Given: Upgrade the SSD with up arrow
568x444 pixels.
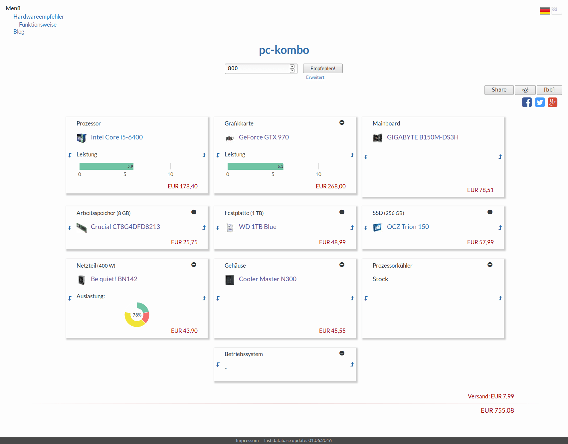Looking at the screenshot, I should [500, 228].
